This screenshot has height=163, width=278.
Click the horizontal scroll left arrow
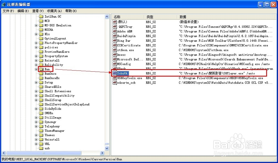pos(4,153)
